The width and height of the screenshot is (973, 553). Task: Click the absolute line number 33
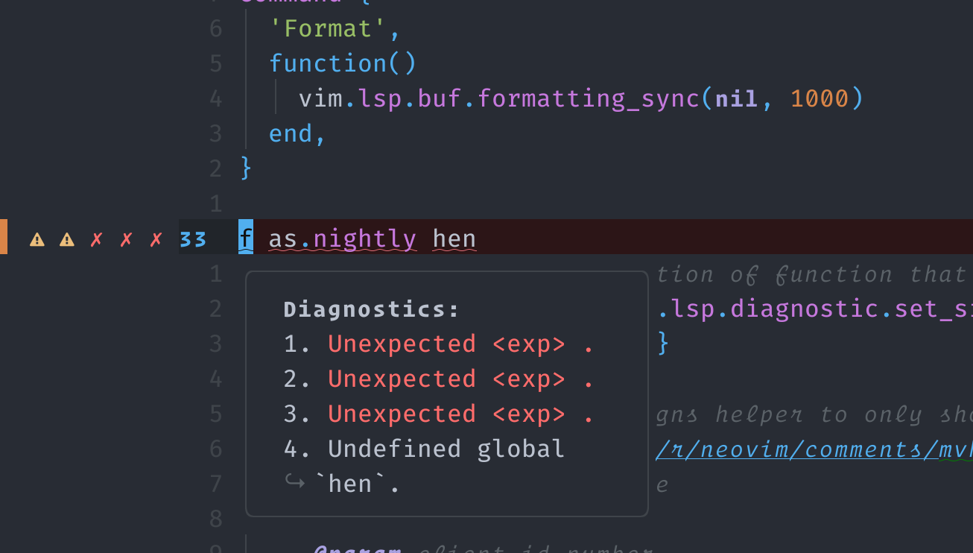coord(192,238)
